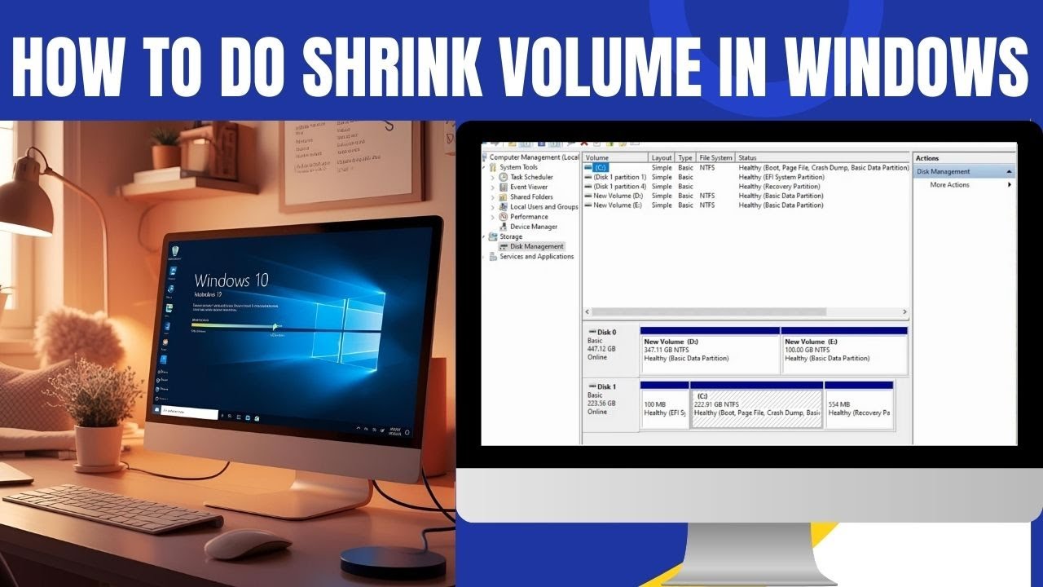Click the volume list scrollbar right arrow
The image size is (1043, 587).
pyautogui.click(x=904, y=311)
